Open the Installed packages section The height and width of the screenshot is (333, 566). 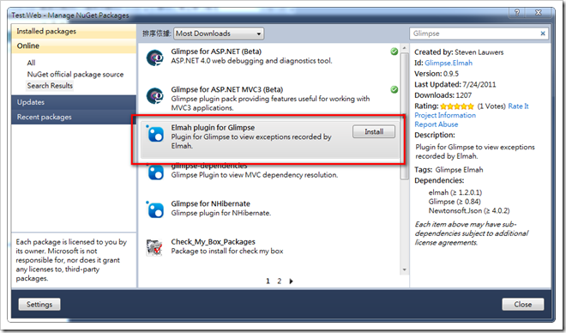pyautogui.click(x=74, y=32)
